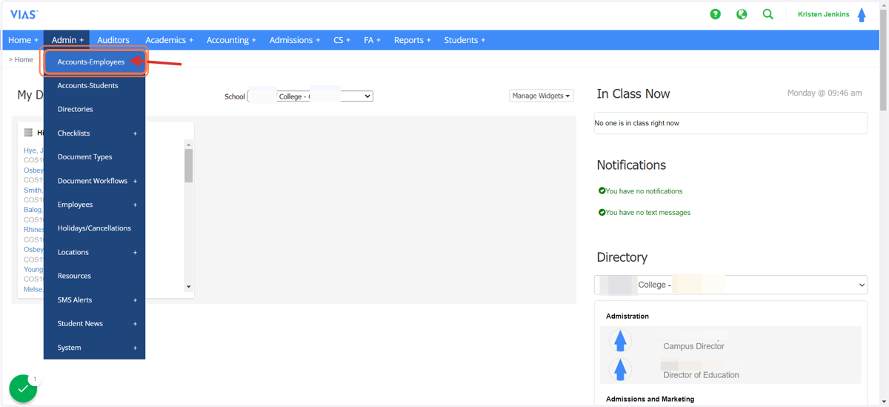Click the green help question mark icon
Image resolution: width=889 pixels, height=407 pixels.
[x=715, y=14]
